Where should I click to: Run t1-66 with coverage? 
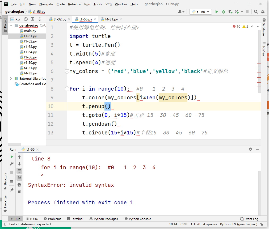(230, 12)
